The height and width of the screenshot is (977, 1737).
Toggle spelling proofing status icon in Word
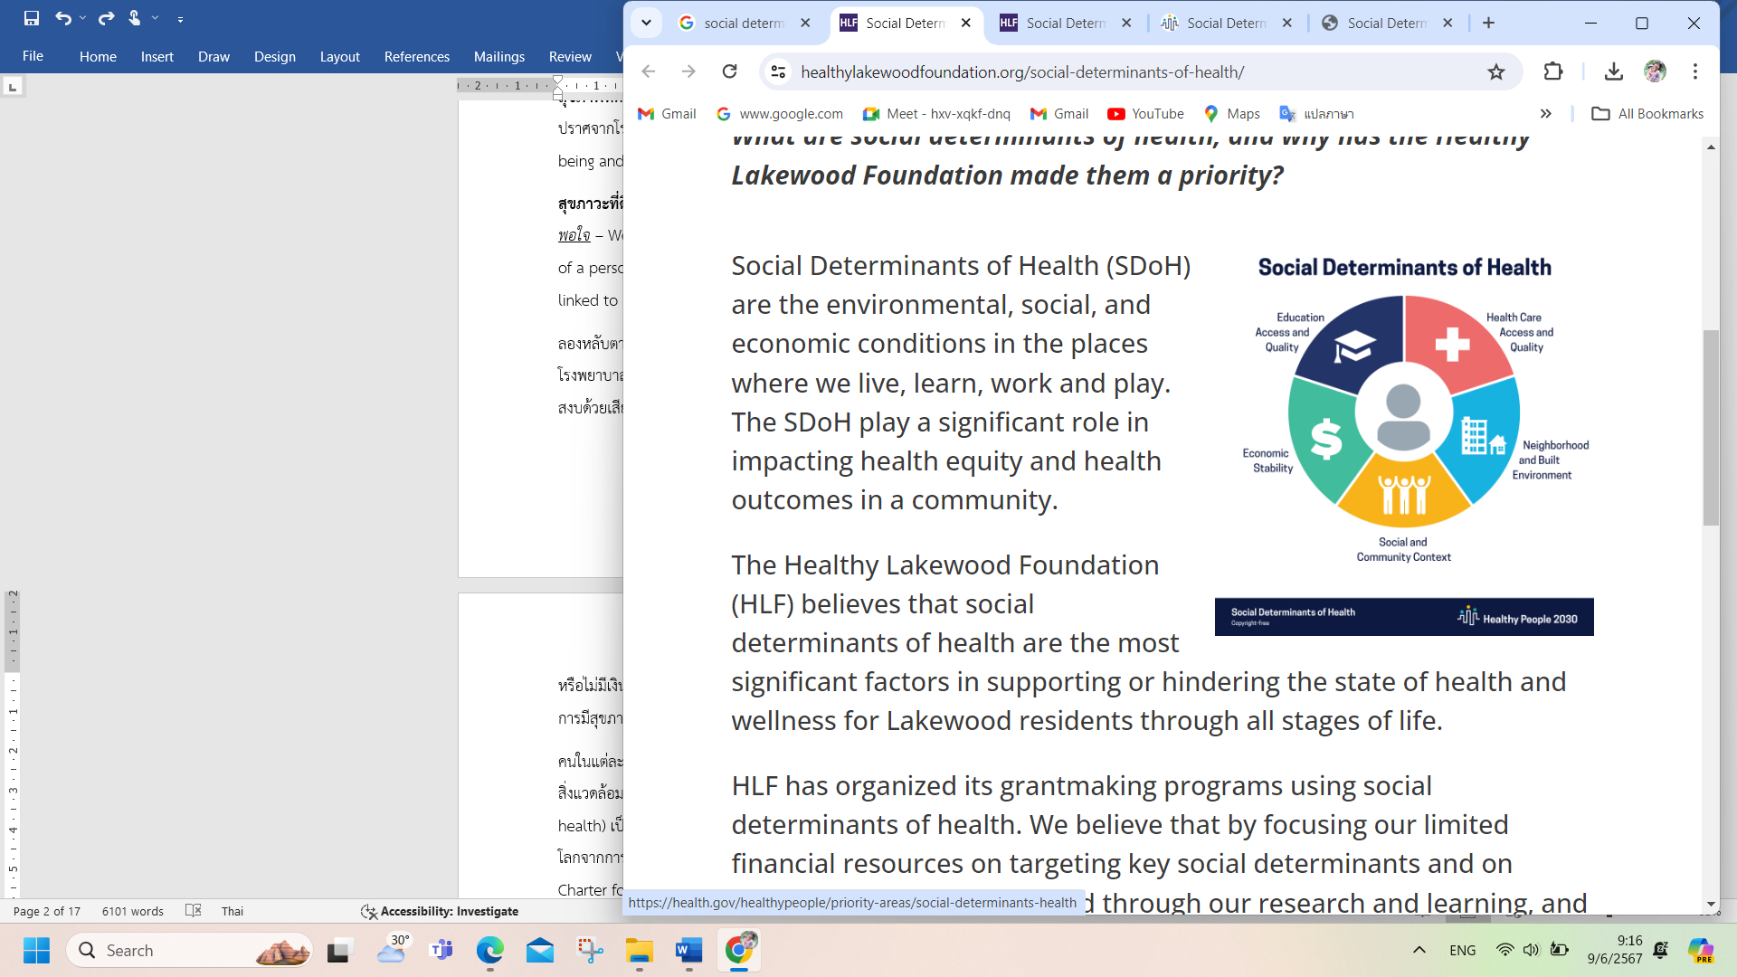pos(193,911)
